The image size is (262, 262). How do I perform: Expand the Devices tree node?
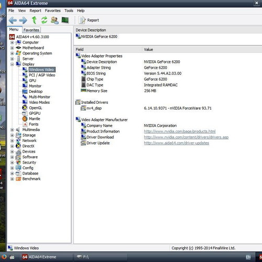click(12, 151)
